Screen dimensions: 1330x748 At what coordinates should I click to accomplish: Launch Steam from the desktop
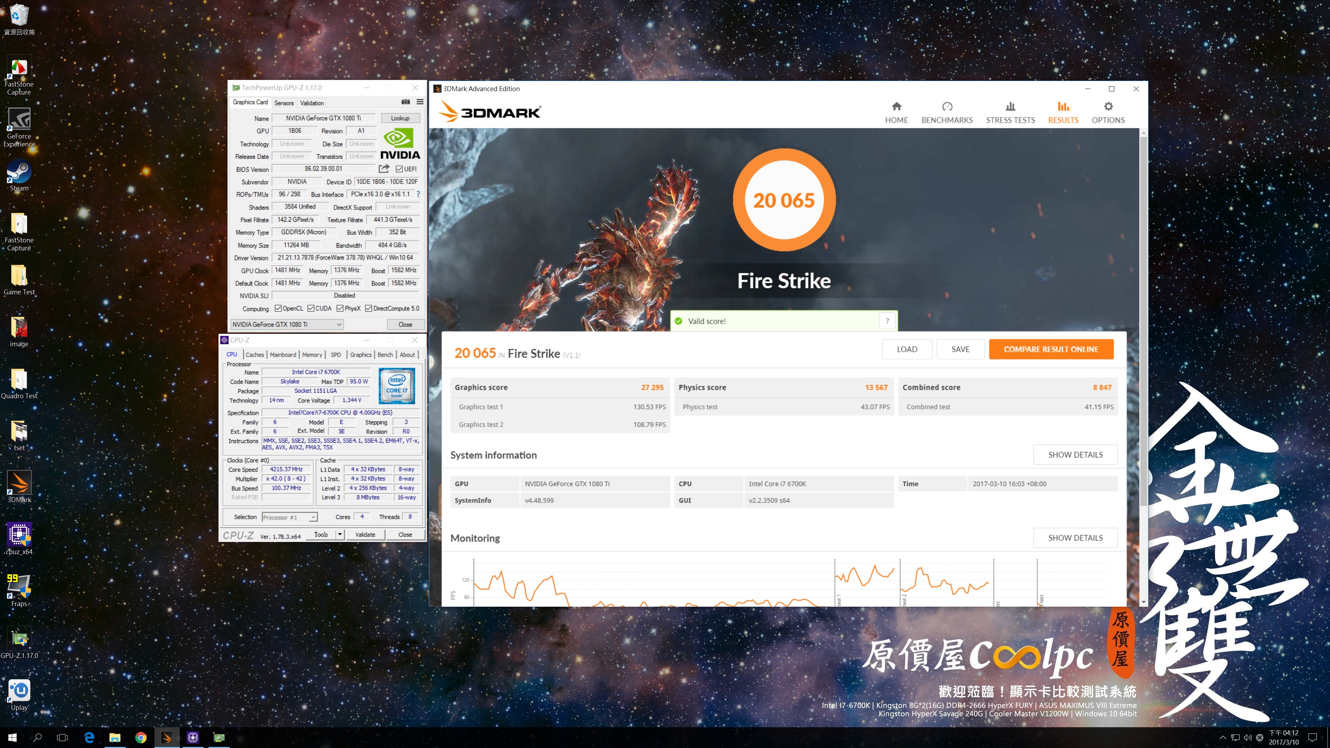(19, 176)
